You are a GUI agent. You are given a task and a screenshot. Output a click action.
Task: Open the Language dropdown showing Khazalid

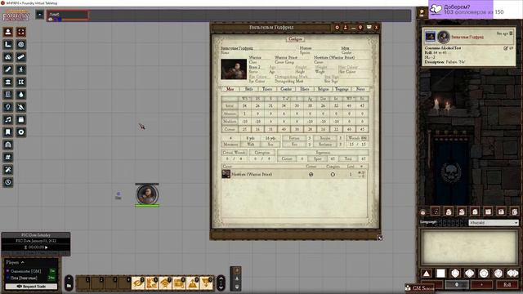(494, 223)
